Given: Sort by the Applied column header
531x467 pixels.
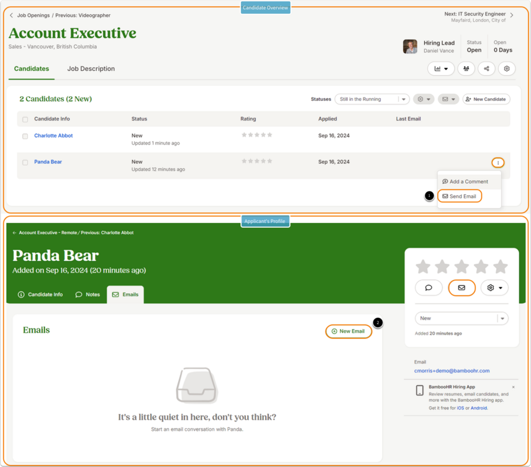Looking at the screenshot, I should tap(327, 119).
